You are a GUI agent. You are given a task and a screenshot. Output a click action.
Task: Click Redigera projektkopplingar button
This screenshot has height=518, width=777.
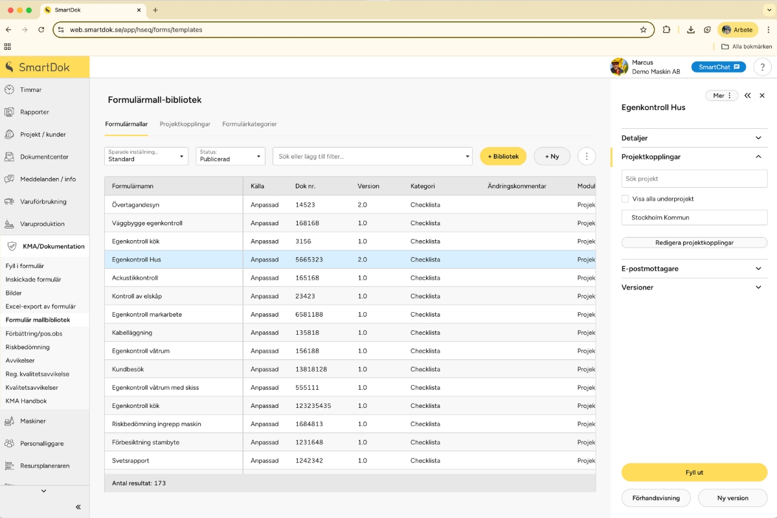[x=694, y=243]
